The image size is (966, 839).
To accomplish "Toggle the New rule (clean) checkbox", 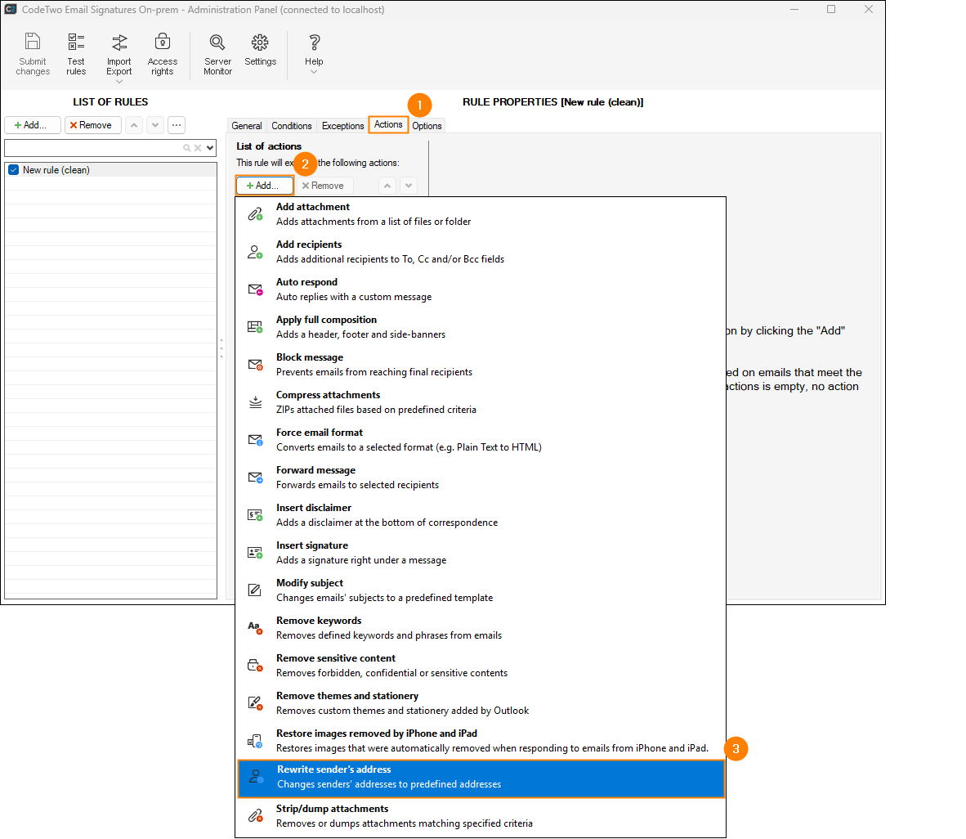I will pos(13,170).
